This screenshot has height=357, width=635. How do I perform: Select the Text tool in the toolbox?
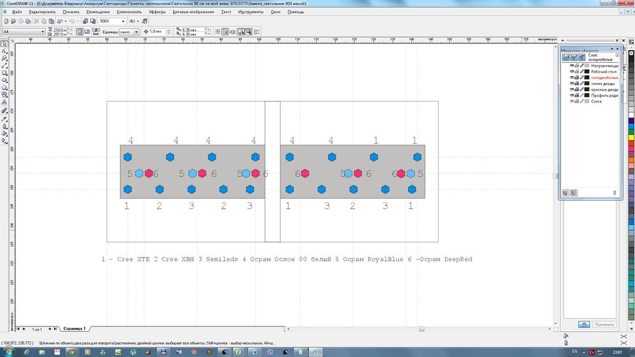[5, 103]
